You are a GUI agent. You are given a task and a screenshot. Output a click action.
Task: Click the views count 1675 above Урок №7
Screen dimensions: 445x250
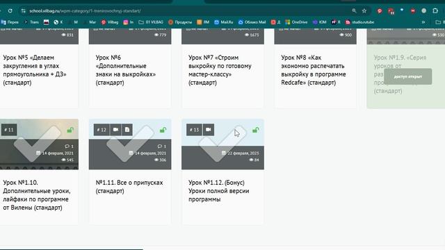252,35
